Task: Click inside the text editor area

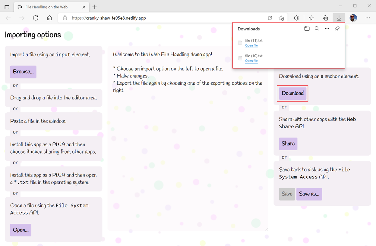Action: pos(188,151)
